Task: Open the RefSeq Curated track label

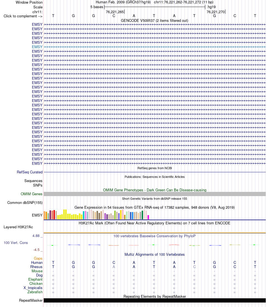Action: pos(30,172)
